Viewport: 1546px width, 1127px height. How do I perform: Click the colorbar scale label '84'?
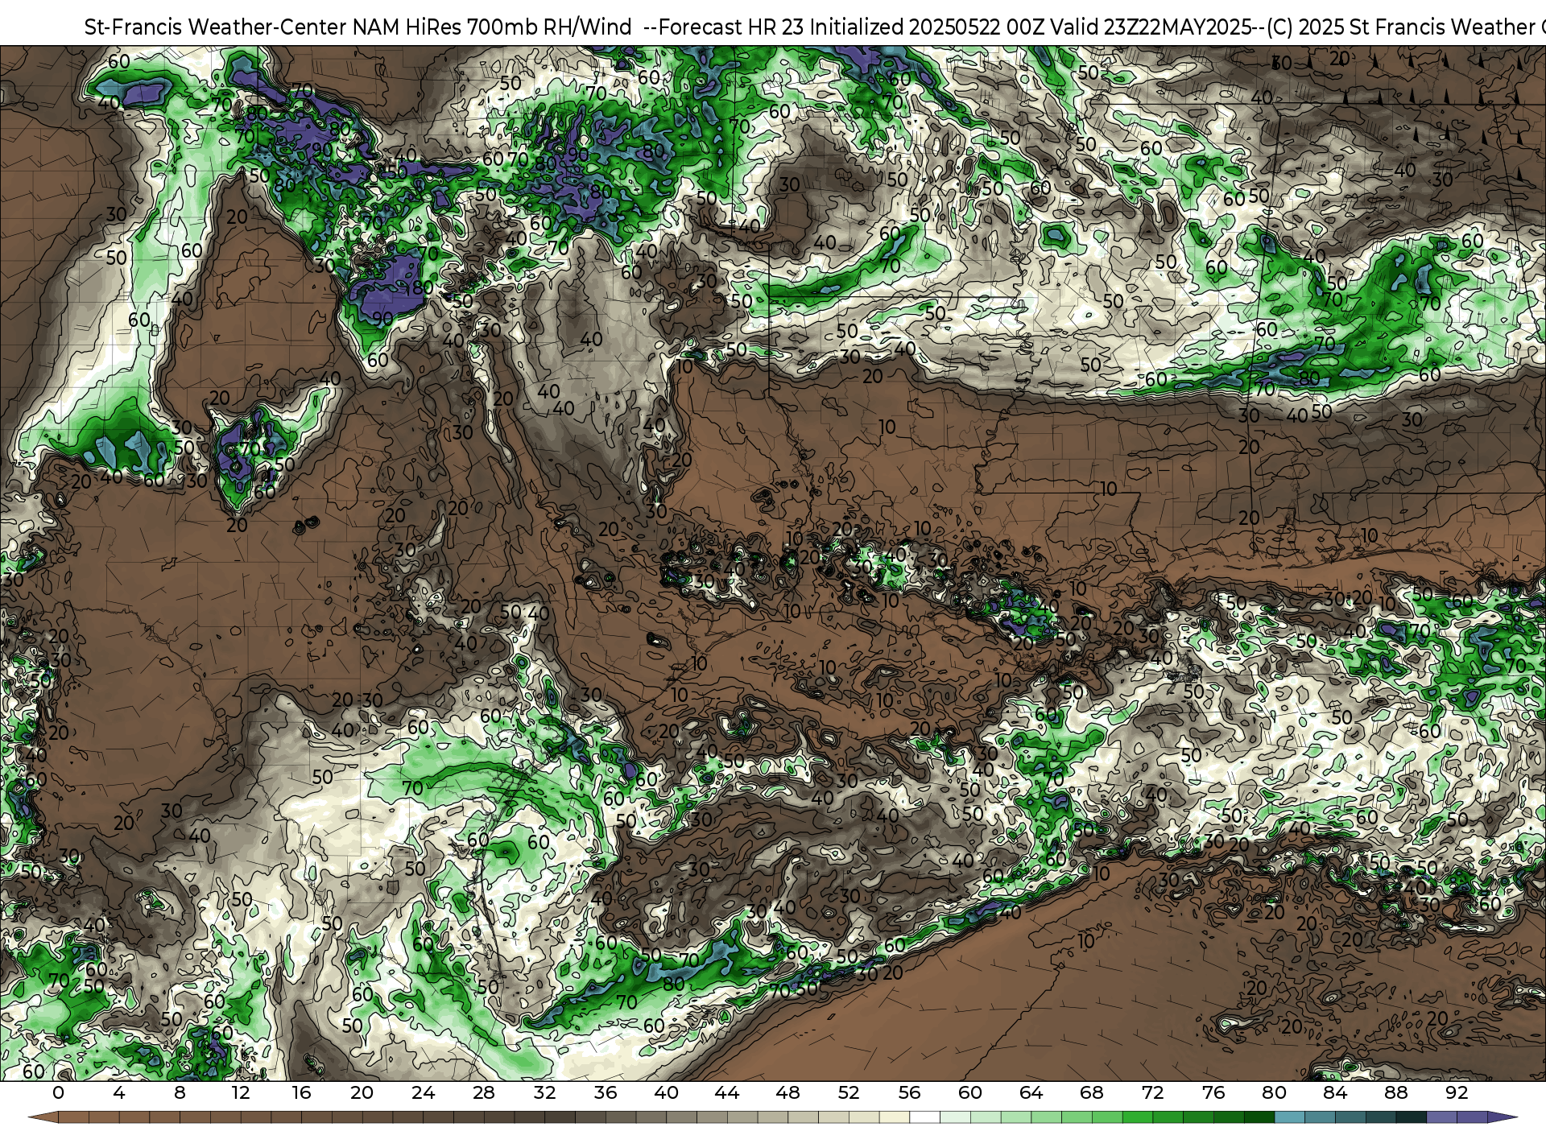tap(1335, 1092)
